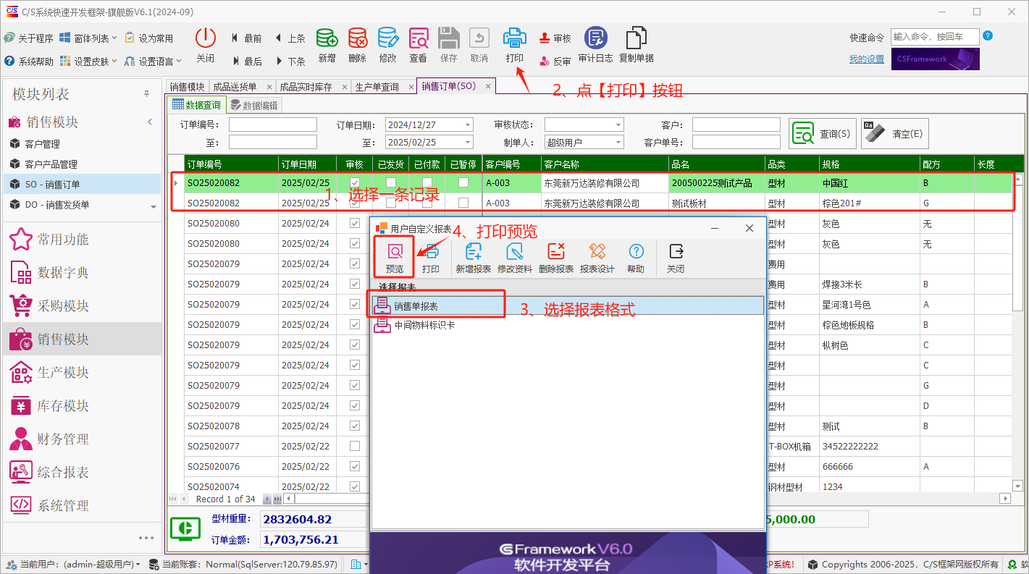Open the 窗体列表 dropdown menu
Image resolution: width=1029 pixels, height=574 pixels.
pos(90,38)
